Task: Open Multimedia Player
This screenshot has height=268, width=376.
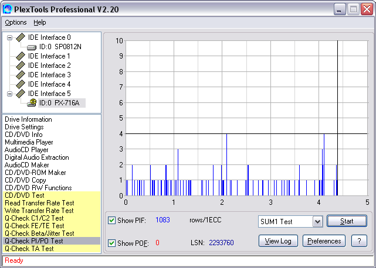Action: pos(29,142)
